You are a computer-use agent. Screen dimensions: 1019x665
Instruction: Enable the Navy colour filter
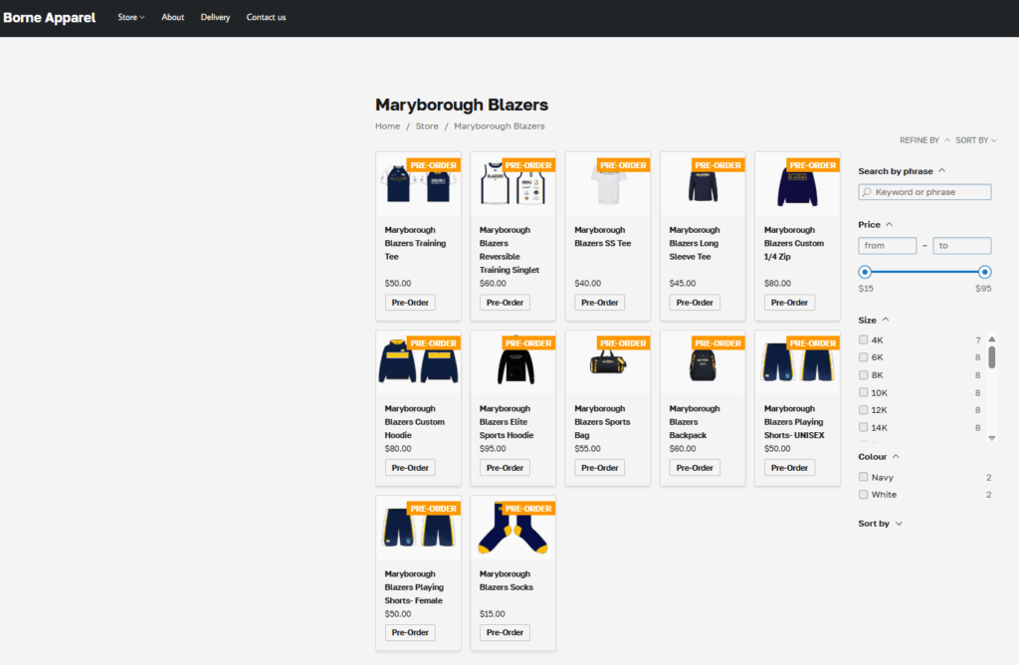click(864, 478)
